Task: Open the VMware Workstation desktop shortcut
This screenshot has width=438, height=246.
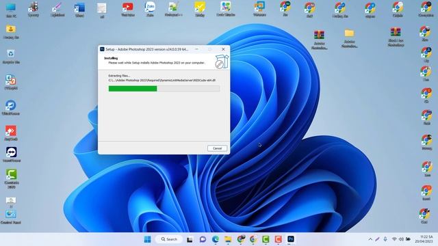Action: (259, 9)
